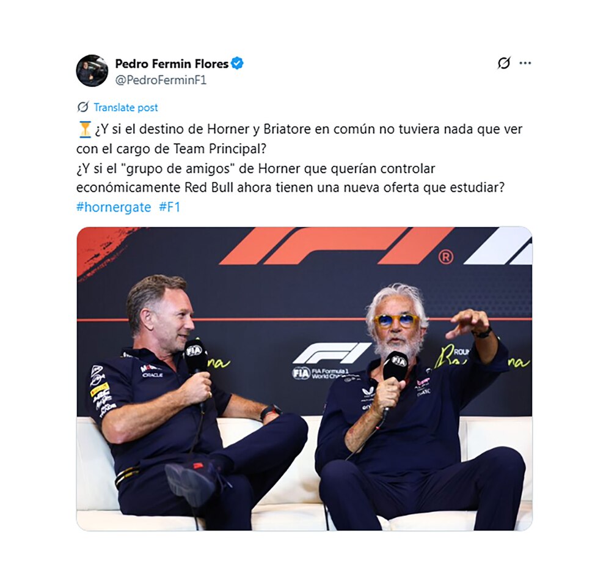
Task: Click the words "Red Bull" in the post
Action: coord(209,188)
